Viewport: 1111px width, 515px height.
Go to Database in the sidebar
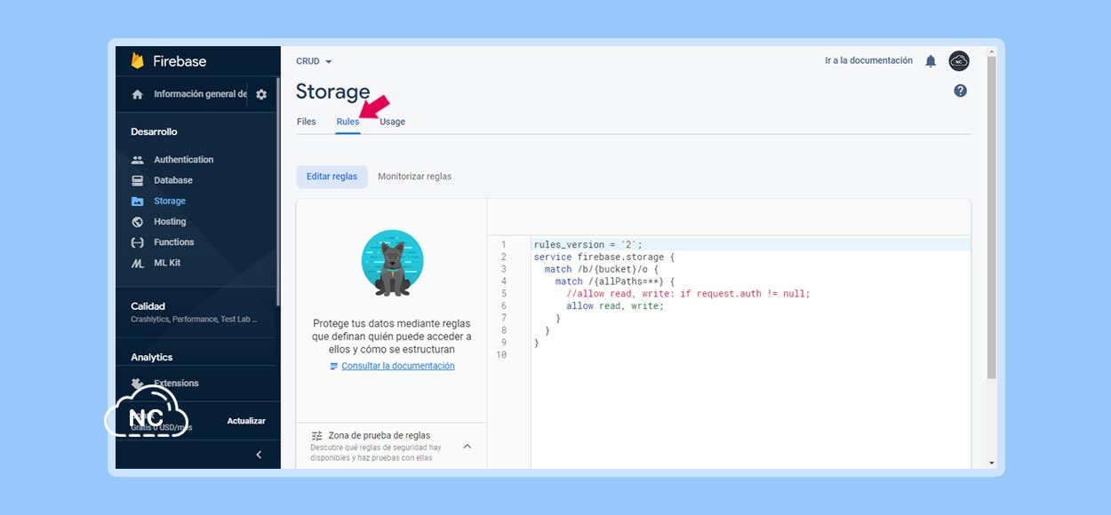point(172,180)
